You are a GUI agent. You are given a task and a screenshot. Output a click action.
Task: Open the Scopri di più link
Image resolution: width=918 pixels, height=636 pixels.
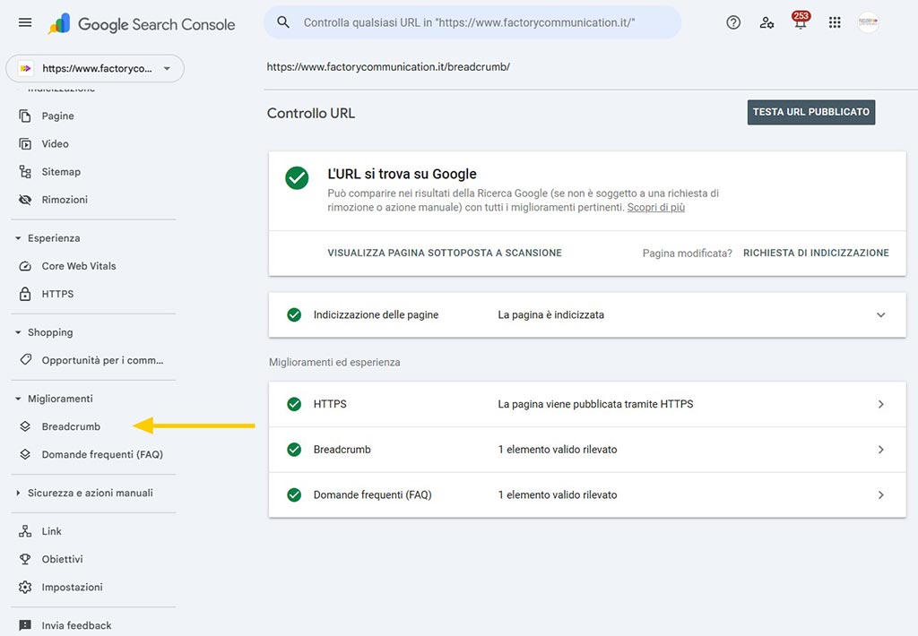point(655,207)
